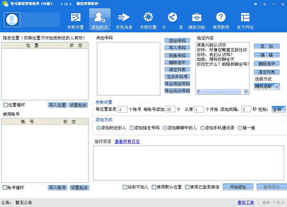Click 导出成功号码 button
Image resolution: width=287 pixels, height=207 pixels.
click(x=177, y=91)
